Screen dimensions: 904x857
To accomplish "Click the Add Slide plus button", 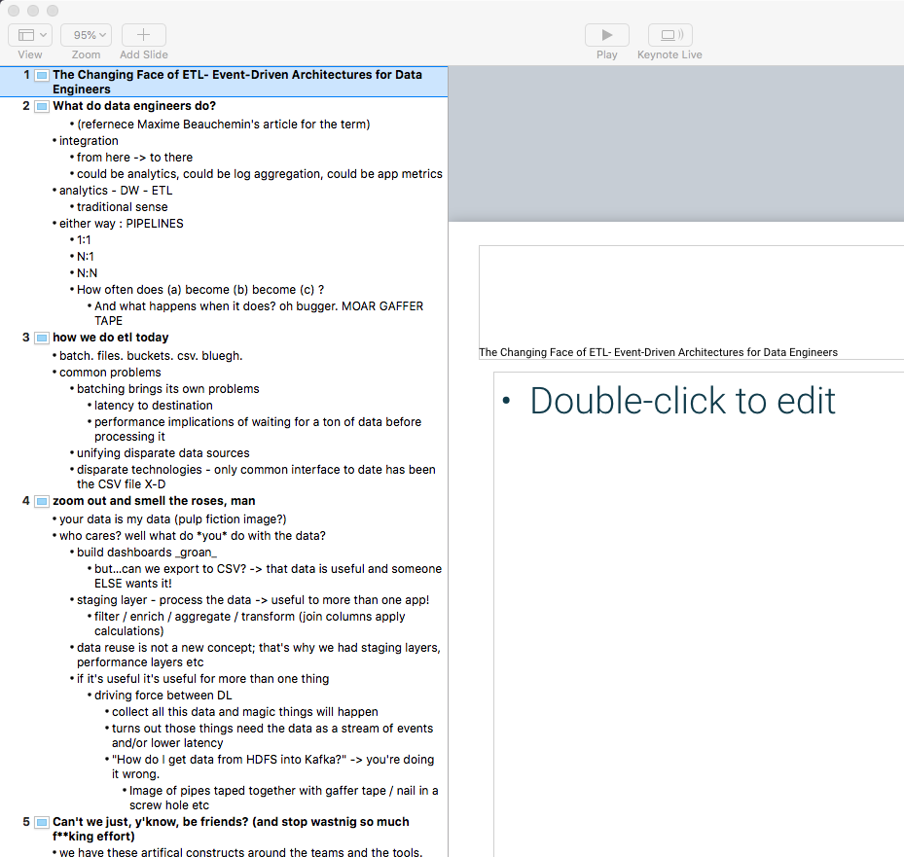I will pyautogui.click(x=143, y=35).
